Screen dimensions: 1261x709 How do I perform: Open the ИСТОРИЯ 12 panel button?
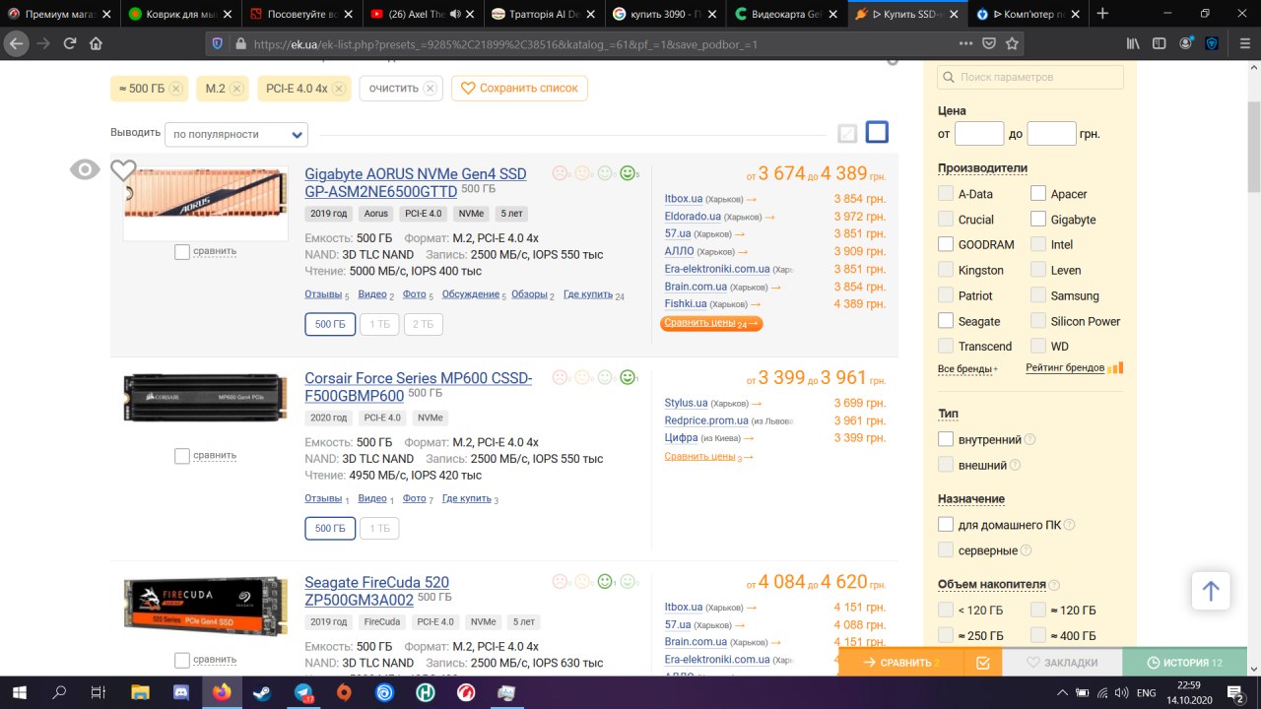(x=1183, y=663)
